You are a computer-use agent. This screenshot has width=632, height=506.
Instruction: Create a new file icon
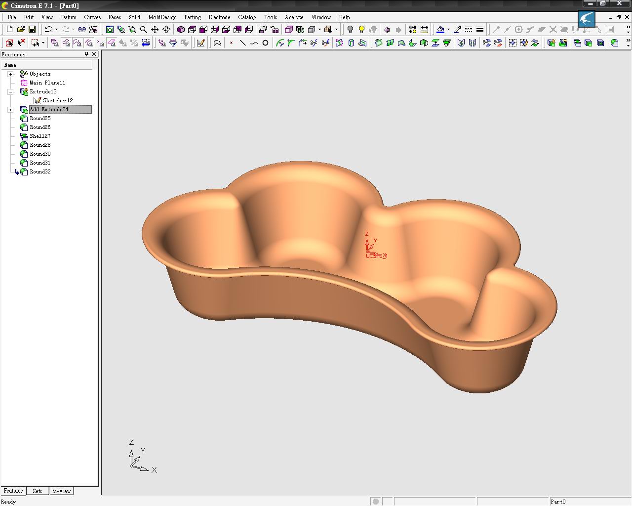tap(9, 30)
